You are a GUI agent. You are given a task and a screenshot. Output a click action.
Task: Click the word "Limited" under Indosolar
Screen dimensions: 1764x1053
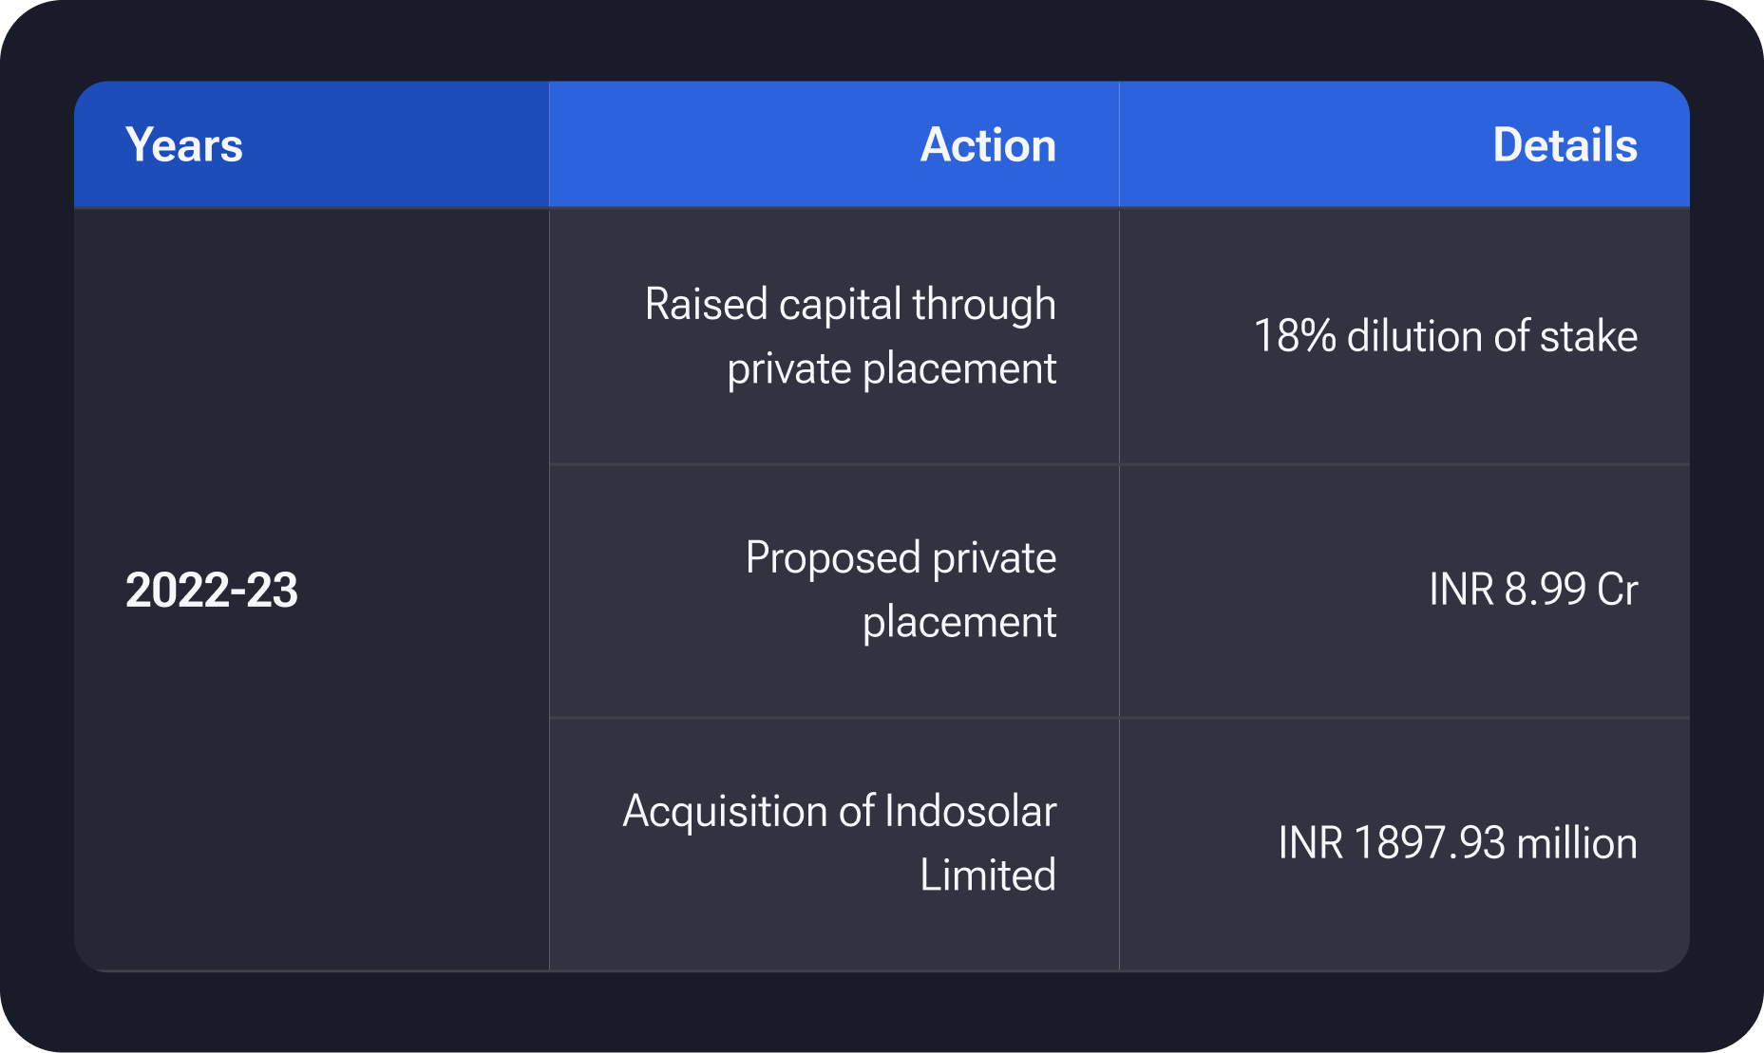coord(987,875)
